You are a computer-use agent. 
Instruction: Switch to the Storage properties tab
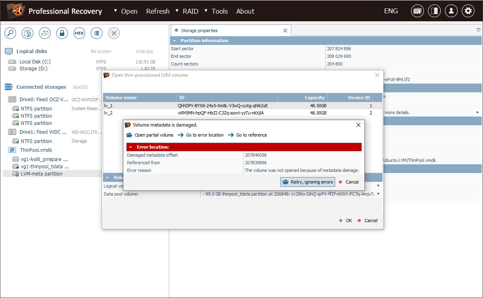[231, 31]
